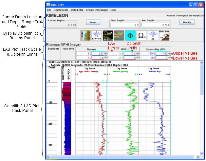
Task: Click the Kansas Geological Survey (KGS) label
Action: [185, 15]
